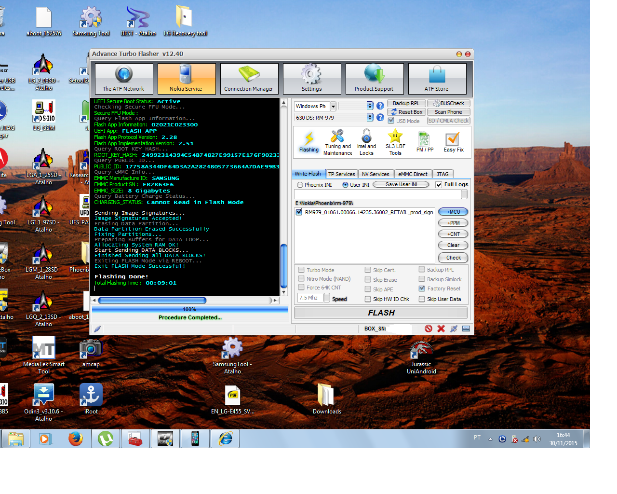Image resolution: width=617 pixels, height=494 pixels.
Task: Click the FLASH button
Action: (x=381, y=313)
